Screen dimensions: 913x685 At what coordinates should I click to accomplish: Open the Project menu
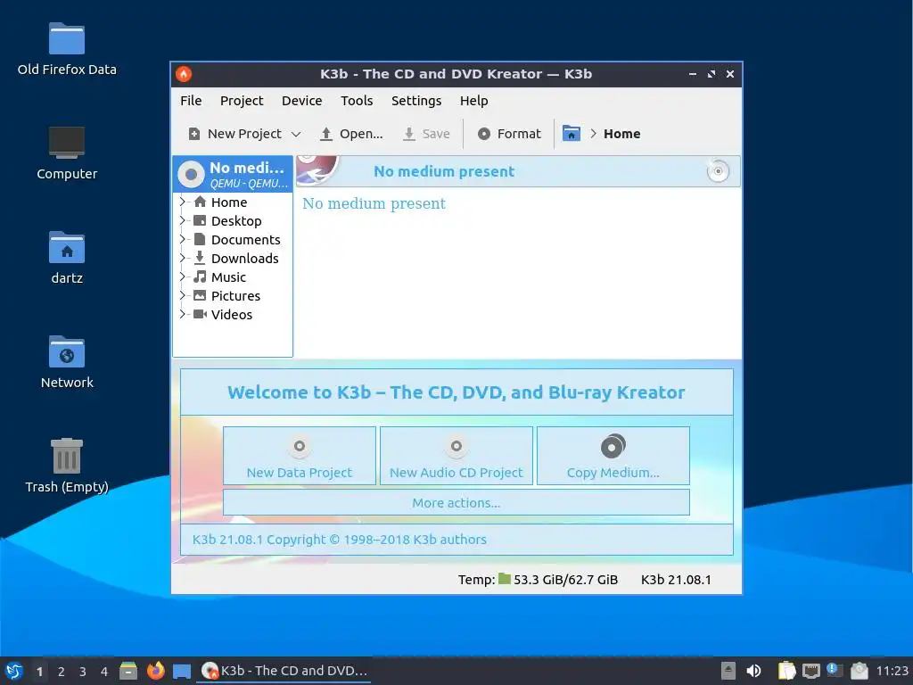pos(242,101)
